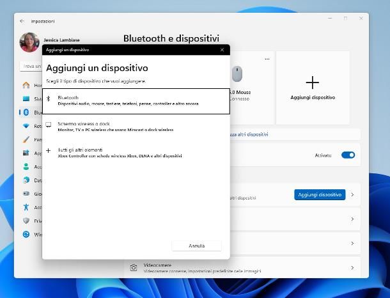Select Bluetooth e dispositivi sidebar icon
The width and height of the screenshot is (390, 298).
tap(26, 113)
